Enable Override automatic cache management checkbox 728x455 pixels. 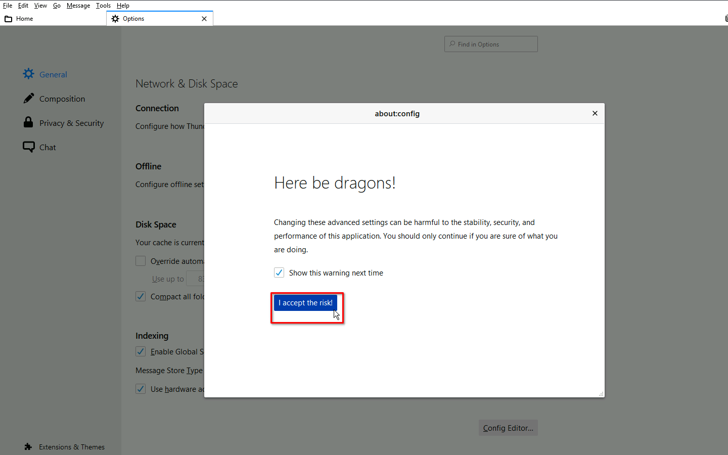141,261
